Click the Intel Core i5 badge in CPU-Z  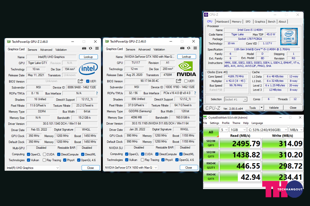(289, 37)
